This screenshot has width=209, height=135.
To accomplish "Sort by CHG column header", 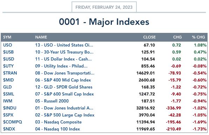I will pyautogui.click(x=177, y=37).
